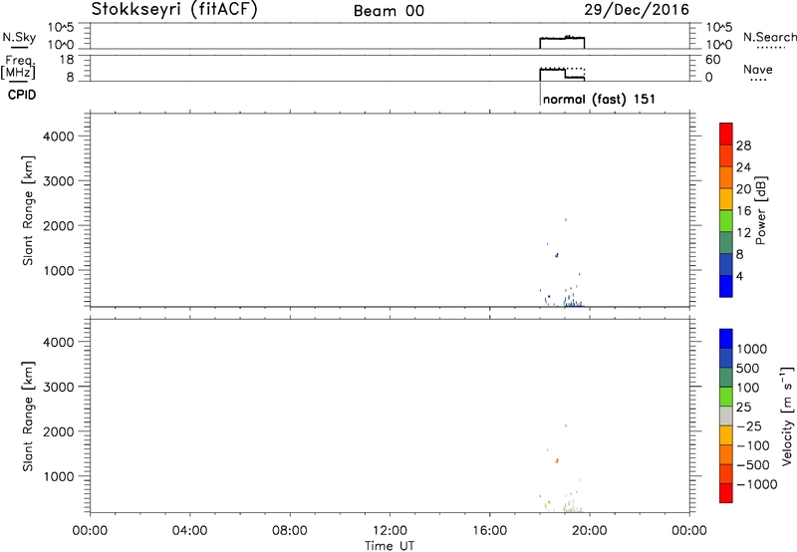Click the red top segment of Power colorbar
This screenshot has height=552, width=797.
pyautogui.click(x=726, y=134)
